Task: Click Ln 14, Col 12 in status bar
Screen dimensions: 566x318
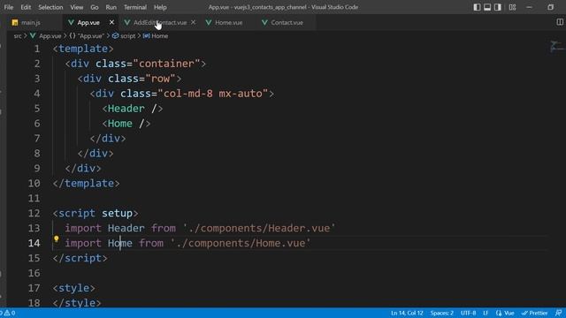Action: tap(407, 313)
